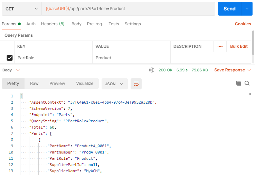Open the Settings tab
Screen dimensions: 256x175
pyautogui.click(x=133, y=24)
